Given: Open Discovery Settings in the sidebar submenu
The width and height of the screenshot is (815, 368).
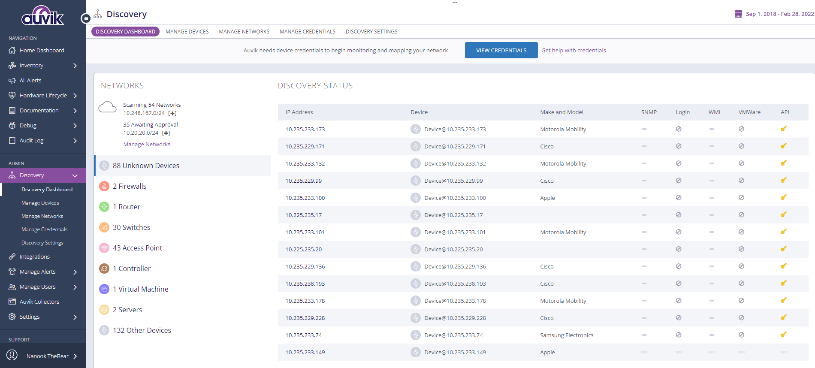Looking at the screenshot, I should point(42,243).
